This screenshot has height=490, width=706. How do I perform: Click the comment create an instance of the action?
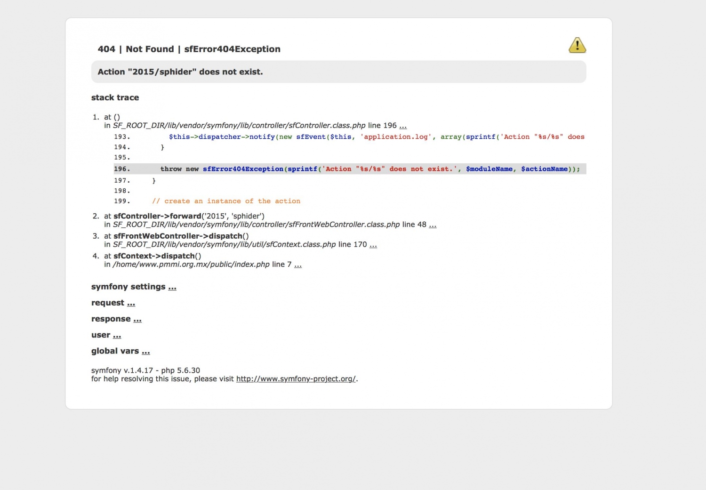[x=226, y=201]
